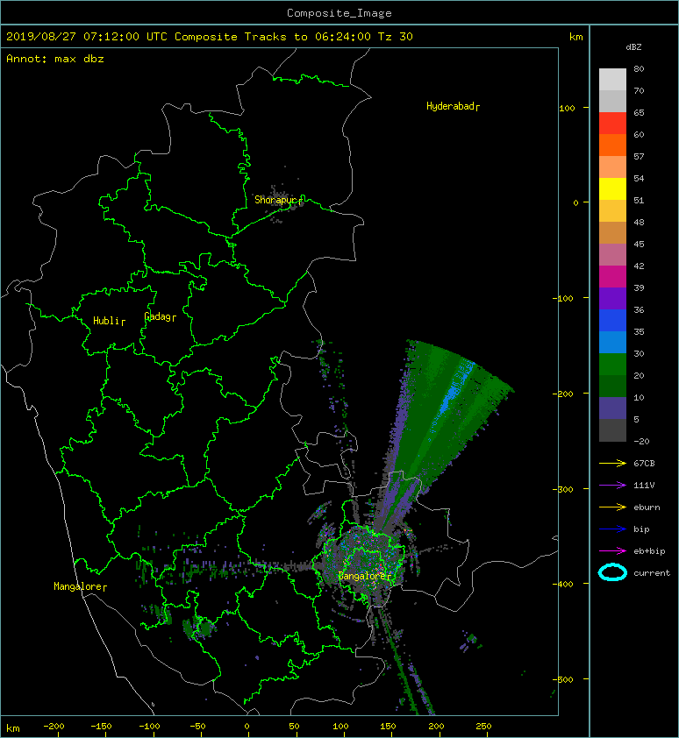Click the yellow 67CB arrow legend icon

[612, 463]
